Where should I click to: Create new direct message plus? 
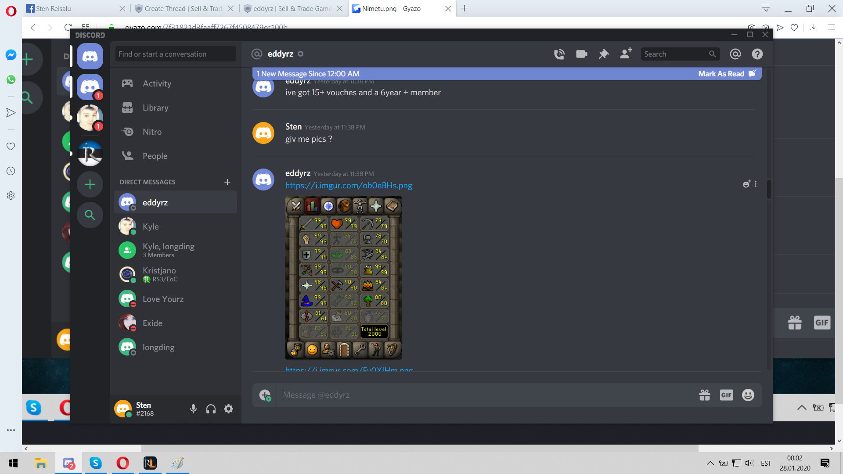(227, 182)
